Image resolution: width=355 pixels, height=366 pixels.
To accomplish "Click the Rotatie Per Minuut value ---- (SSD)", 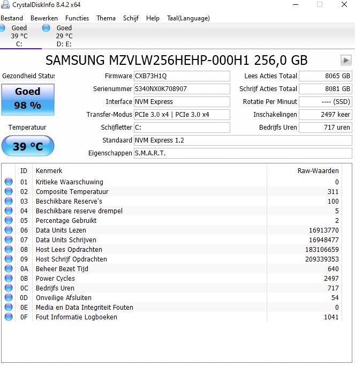I will point(326,102).
